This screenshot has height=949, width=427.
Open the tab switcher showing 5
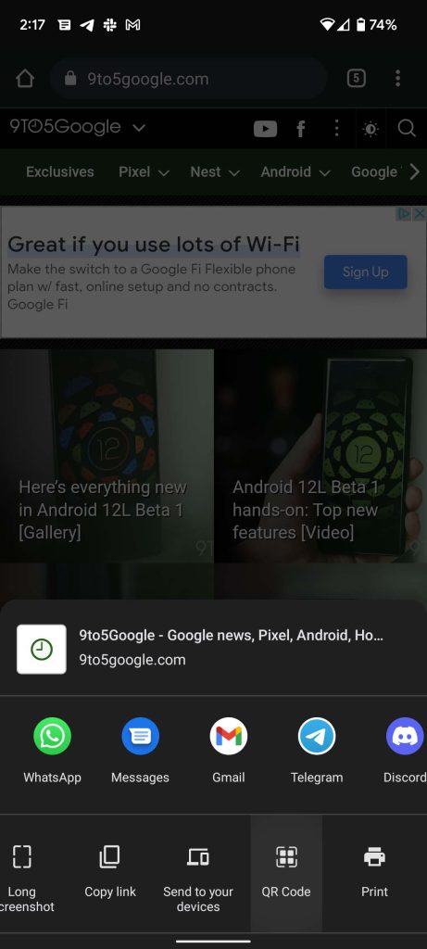[x=357, y=78]
